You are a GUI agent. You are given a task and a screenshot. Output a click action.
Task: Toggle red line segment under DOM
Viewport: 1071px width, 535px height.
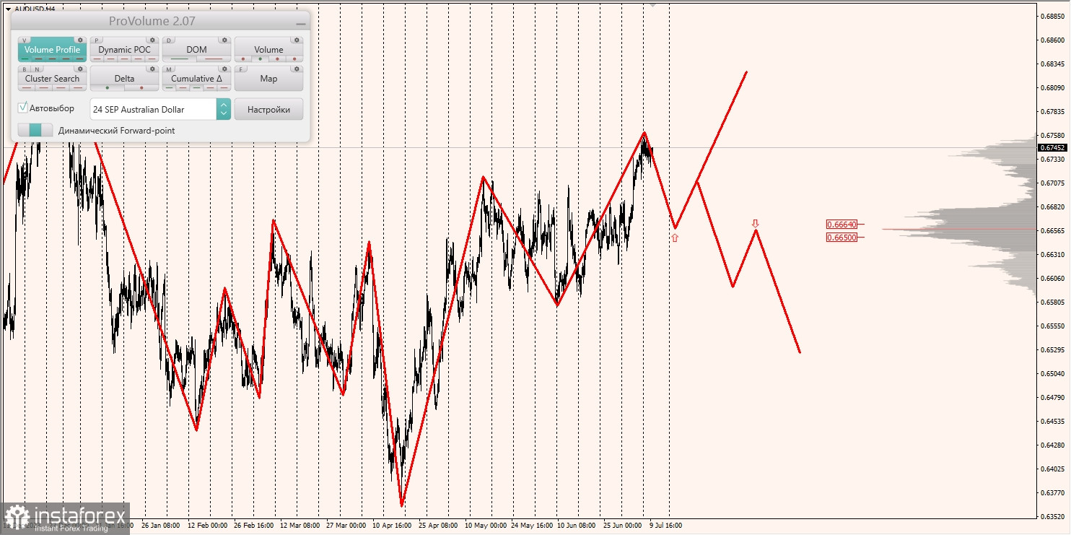214,59
